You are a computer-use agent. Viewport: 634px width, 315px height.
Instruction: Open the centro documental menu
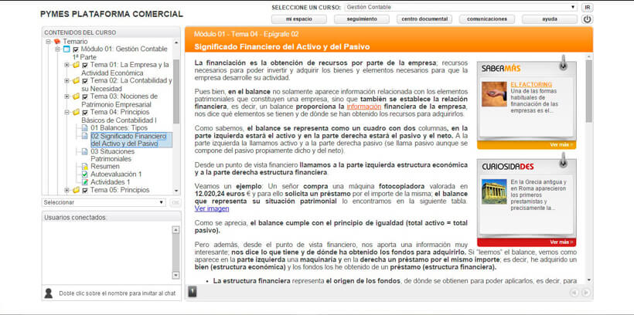tap(424, 19)
